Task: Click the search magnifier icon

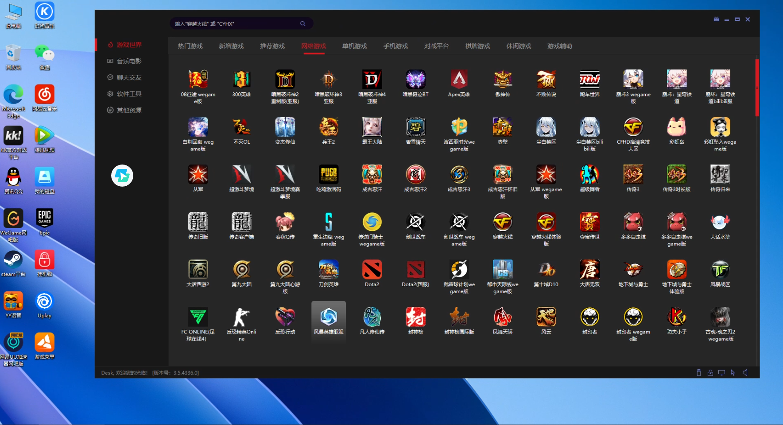Action: (x=303, y=24)
